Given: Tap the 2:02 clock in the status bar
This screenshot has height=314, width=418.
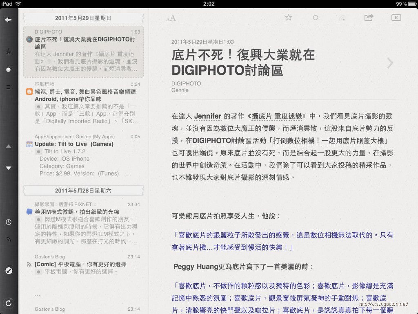Looking at the screenshot, I should [x=209, y=4].
